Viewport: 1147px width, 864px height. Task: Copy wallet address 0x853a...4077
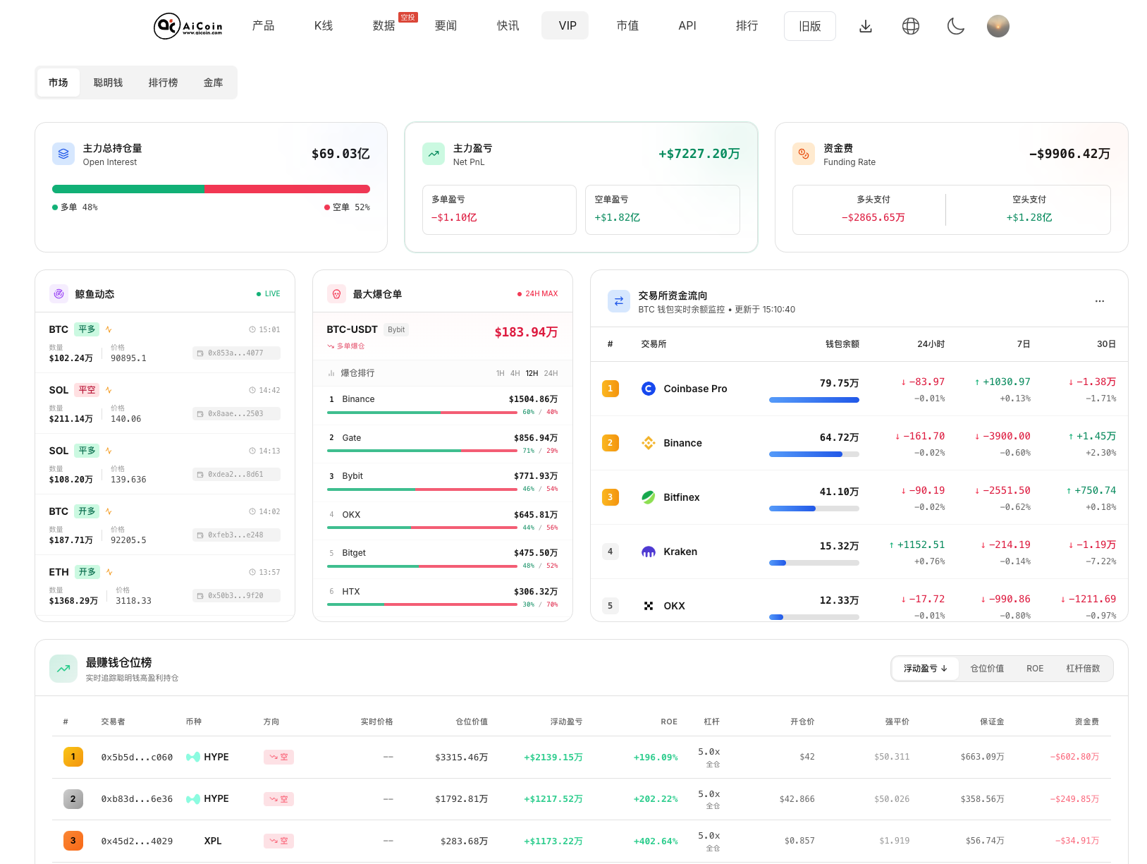pyautogui.click(x=236, y=353)
